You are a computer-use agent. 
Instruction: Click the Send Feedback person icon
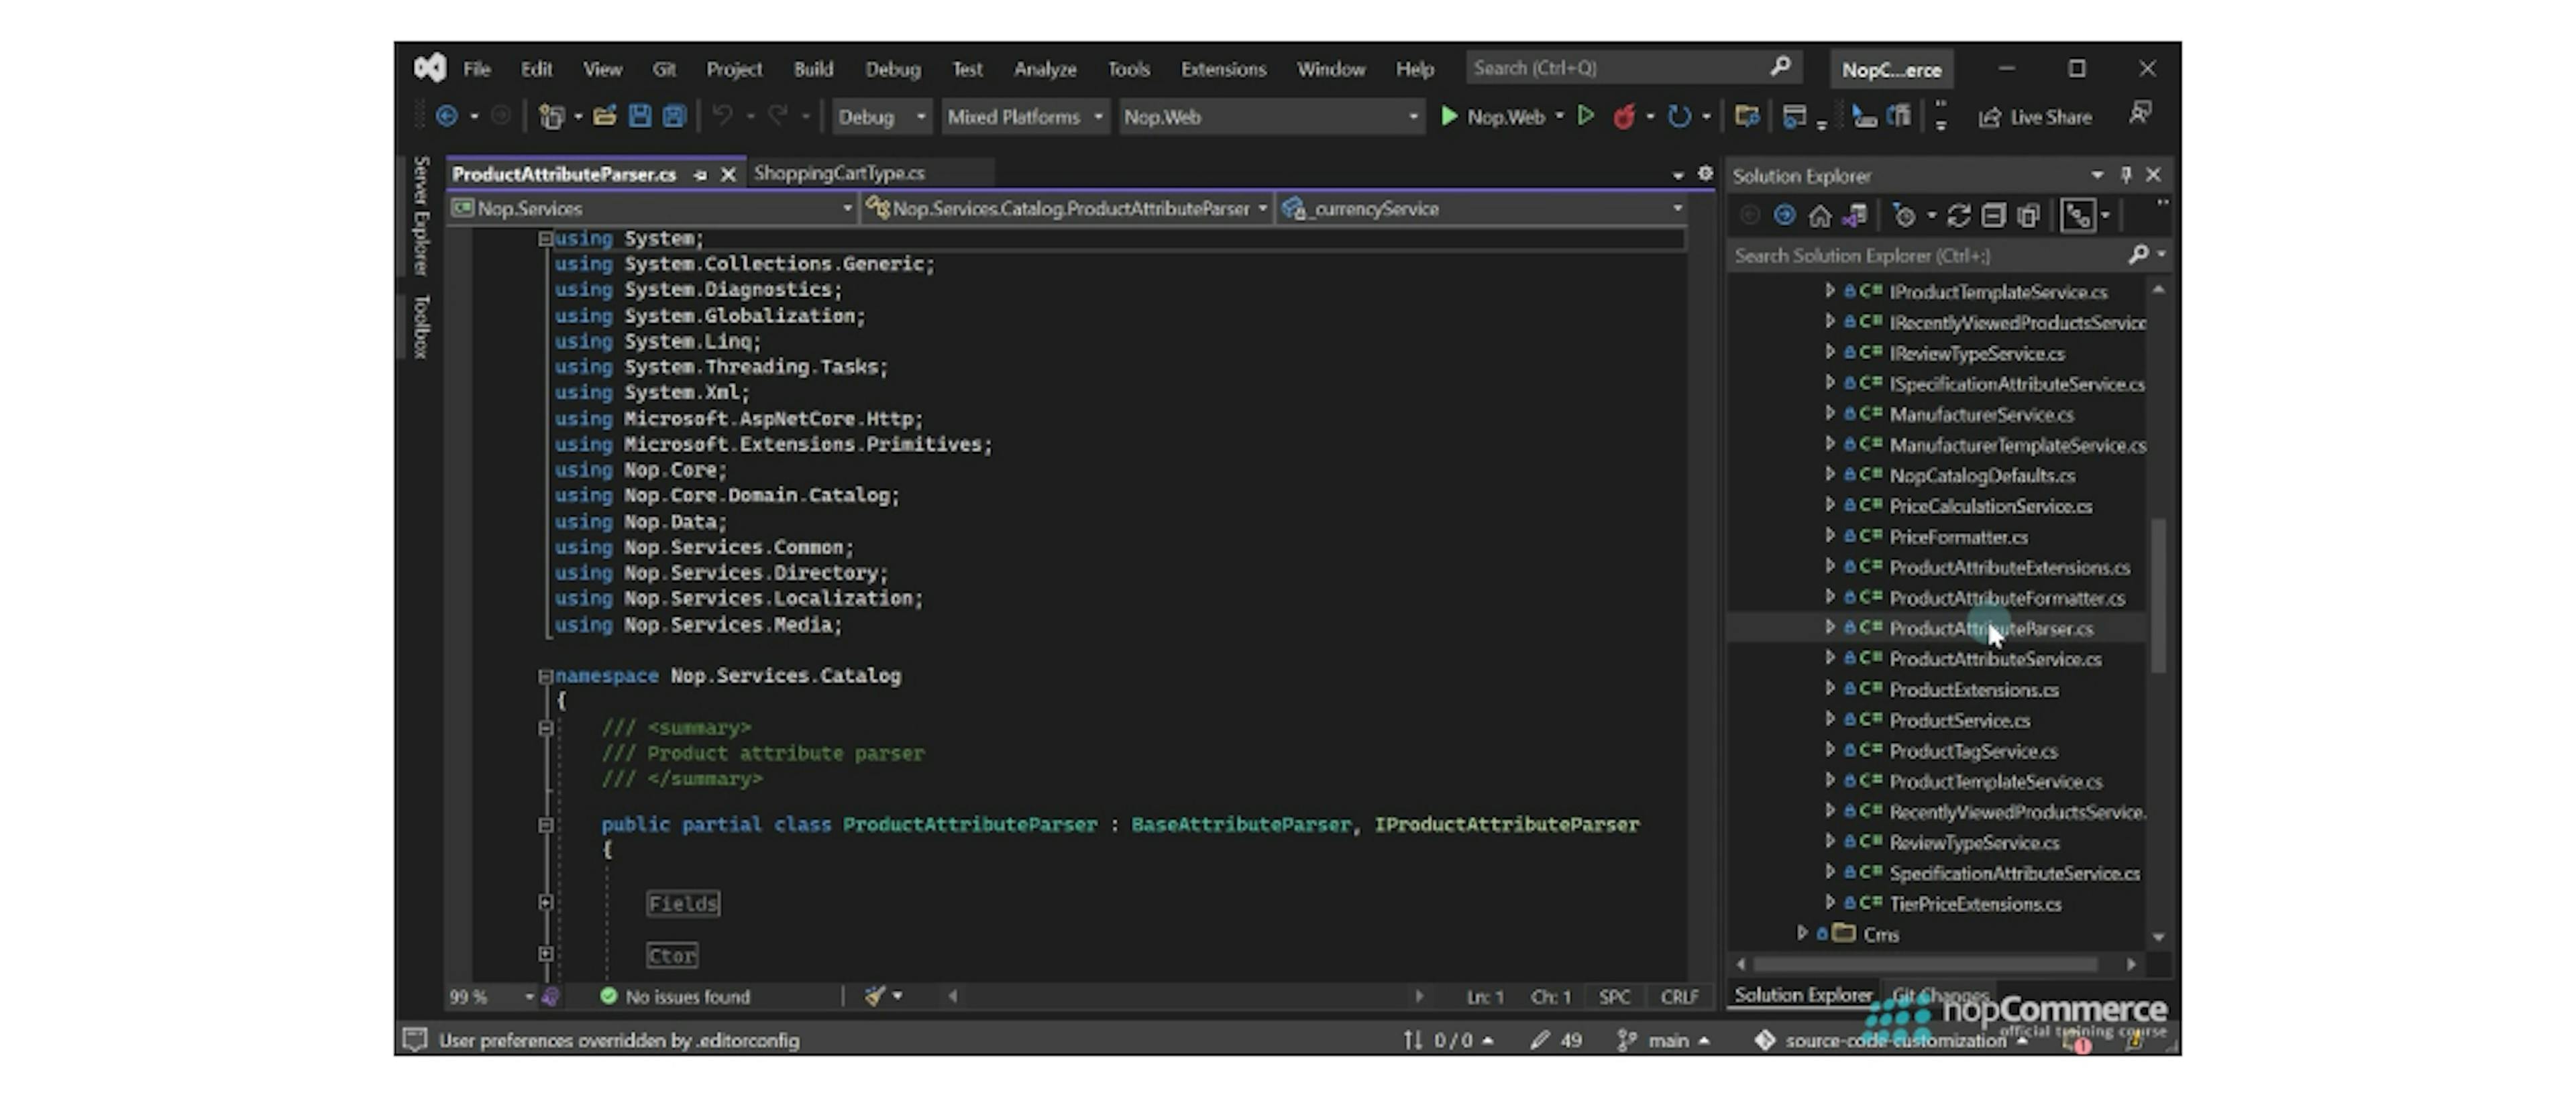[2140, 113]
